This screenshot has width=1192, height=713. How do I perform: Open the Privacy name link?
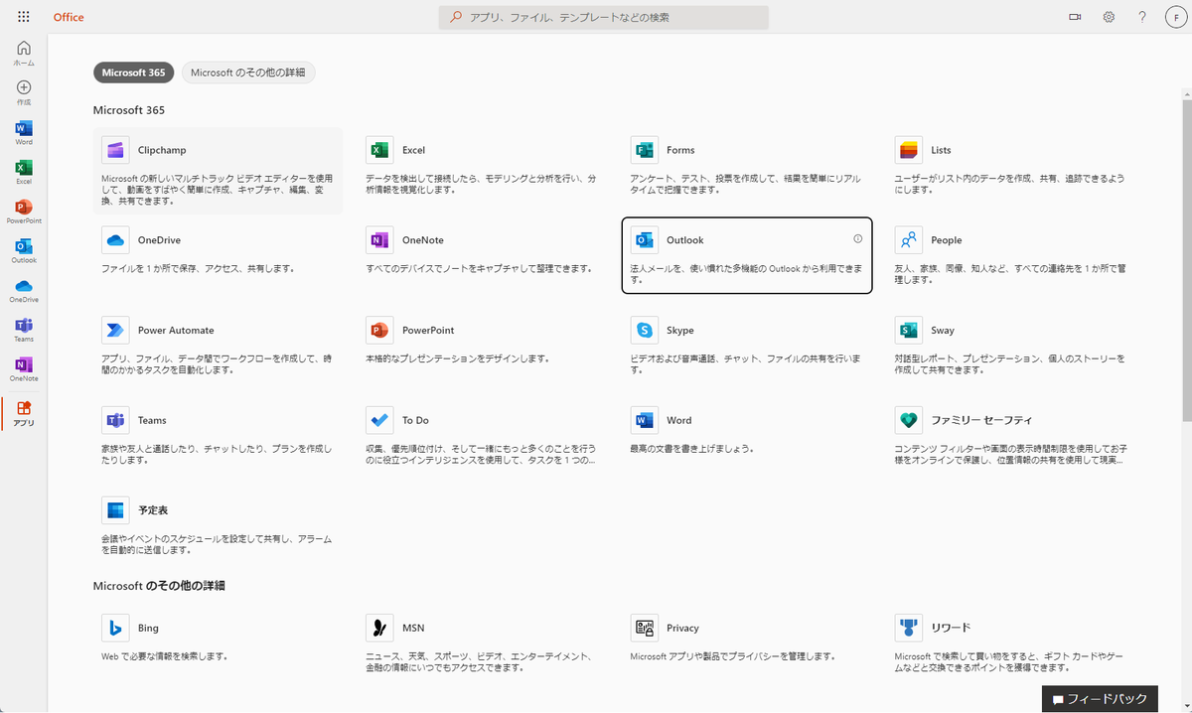coord(682,628)
